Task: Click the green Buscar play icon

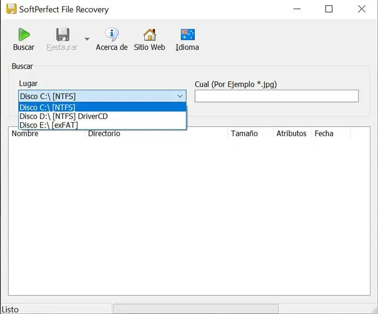Action: (24, 35)
